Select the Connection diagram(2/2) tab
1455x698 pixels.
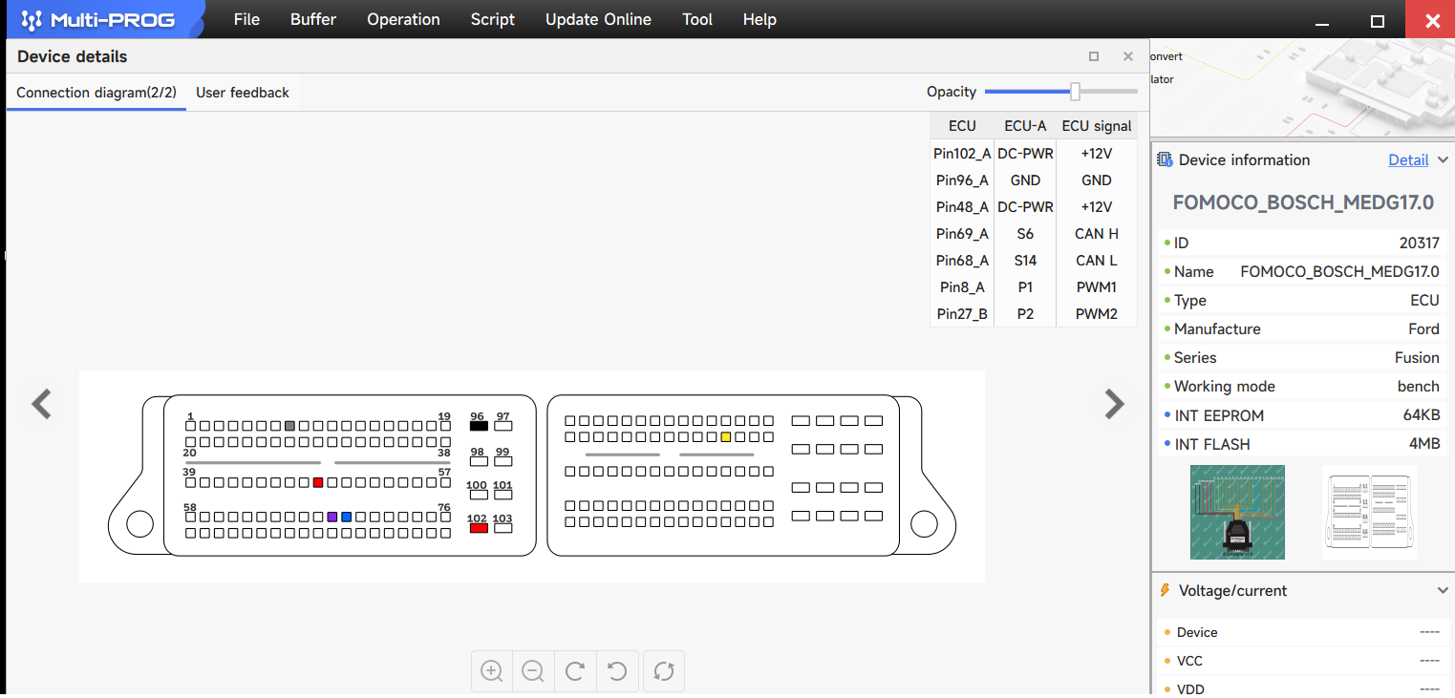(96, 93)
